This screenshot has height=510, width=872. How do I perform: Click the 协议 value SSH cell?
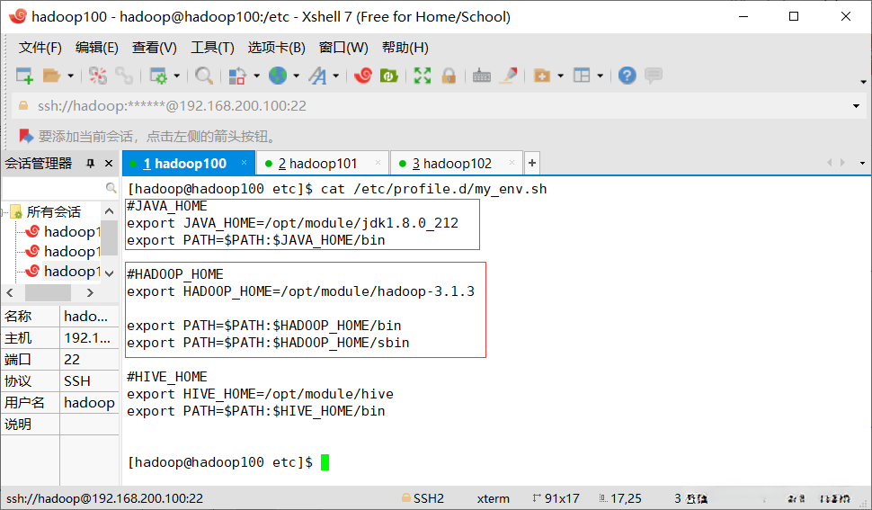click(x=89, y=381)
